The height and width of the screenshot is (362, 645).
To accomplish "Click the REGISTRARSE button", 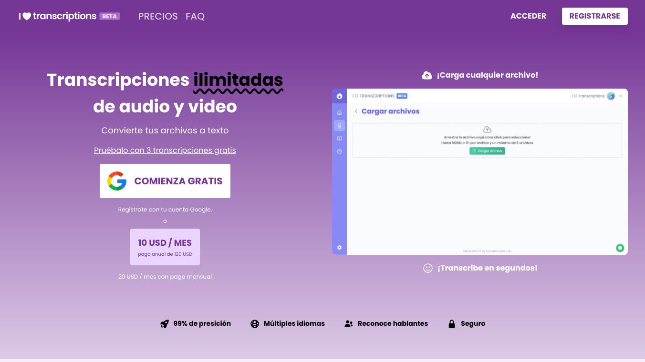I will [x=595, y=16].
